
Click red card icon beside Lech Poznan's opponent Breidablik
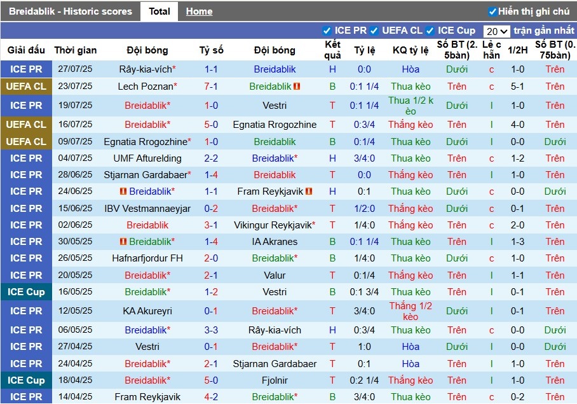click(x=297, y=87)
